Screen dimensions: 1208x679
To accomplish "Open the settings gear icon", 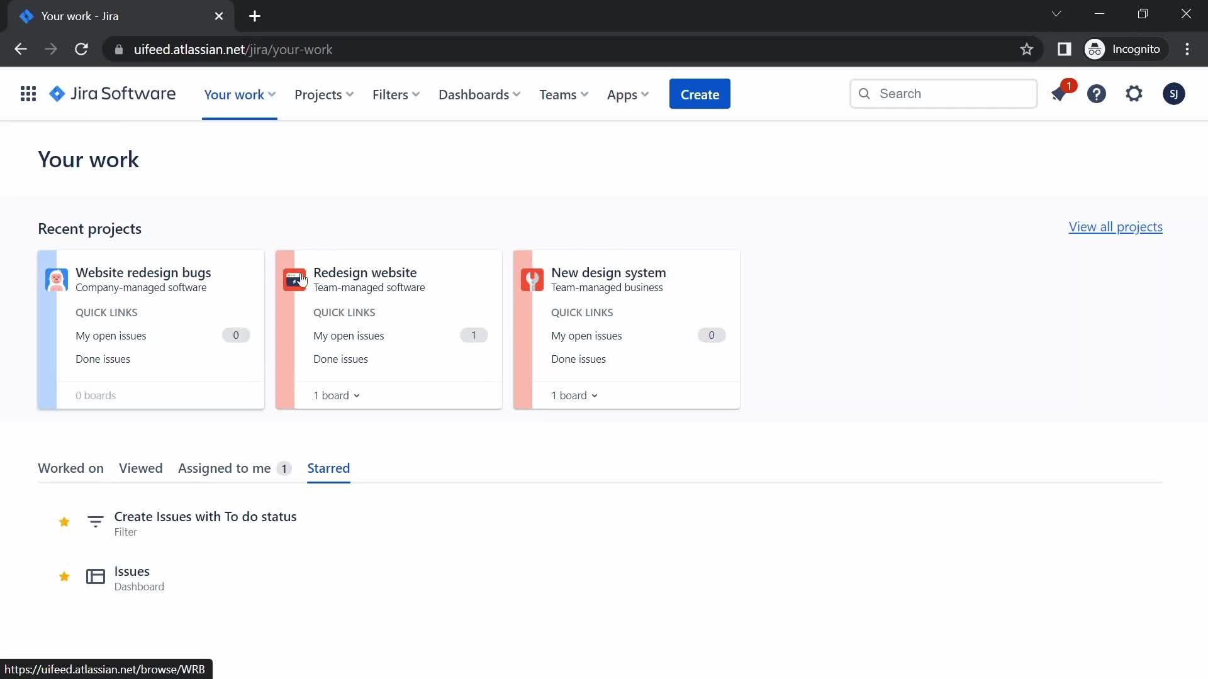I will click(x=1134, y=94).
